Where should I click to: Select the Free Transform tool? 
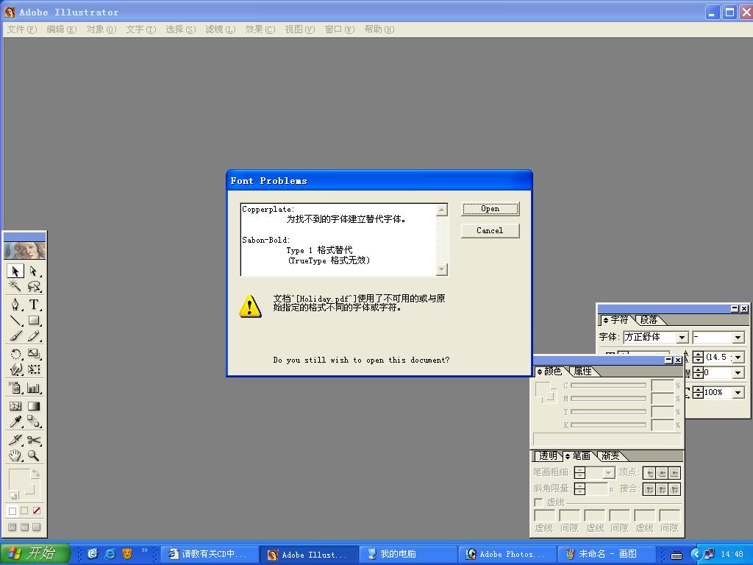pyautogui.click(x=34, y=369)
